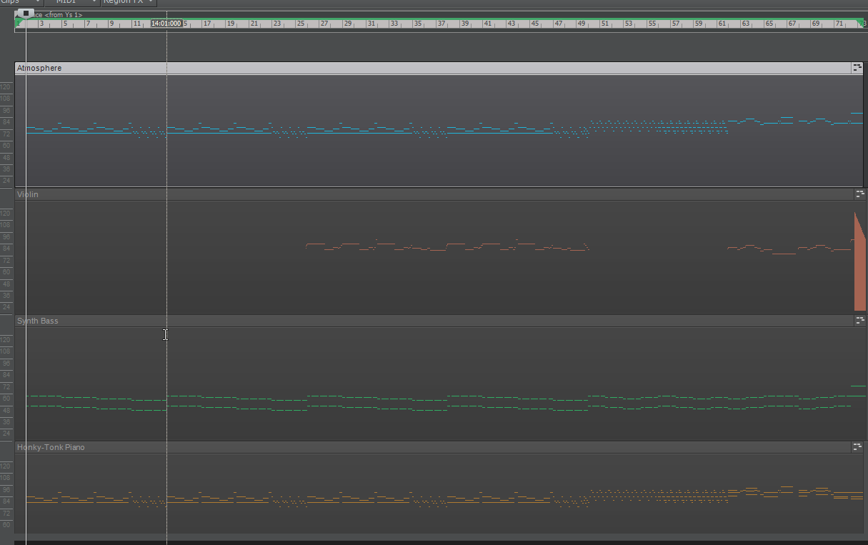Grab the Now Time marker handle
Viewport: 868px width, 545px height.
point(26,13)
